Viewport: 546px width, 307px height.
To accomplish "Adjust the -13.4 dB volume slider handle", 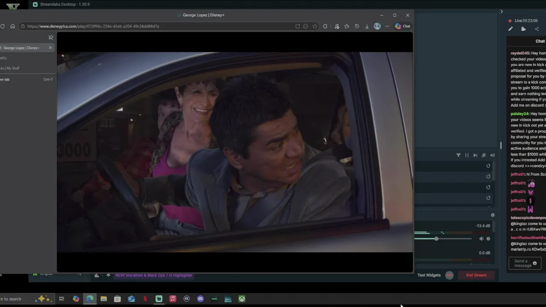I will point(436,239).
